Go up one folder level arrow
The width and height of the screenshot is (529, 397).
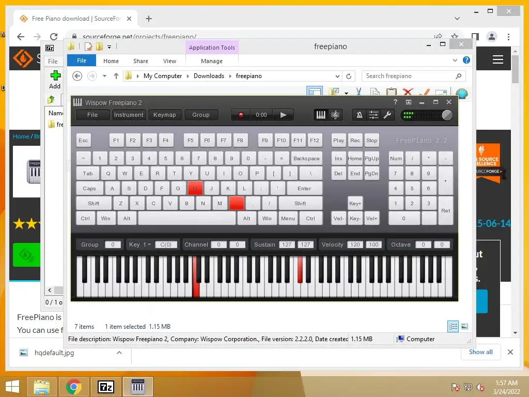[116, 76]
